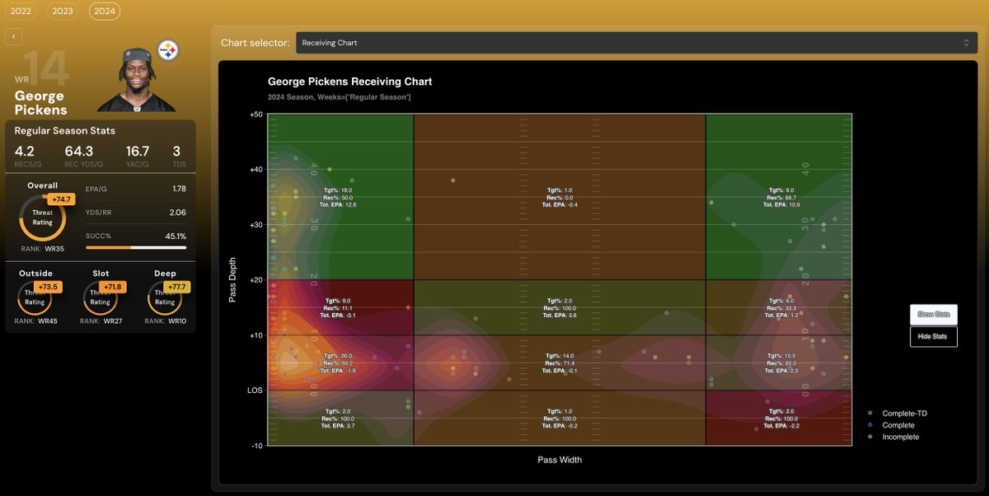Click George Pickens' player headshot photo
989x496 pixels.
[136, 80]
